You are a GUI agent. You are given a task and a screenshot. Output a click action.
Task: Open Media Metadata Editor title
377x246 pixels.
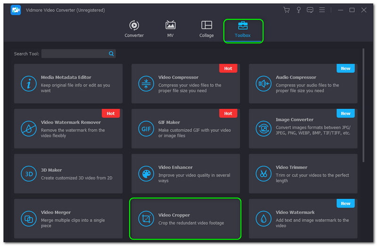[66, 77]
